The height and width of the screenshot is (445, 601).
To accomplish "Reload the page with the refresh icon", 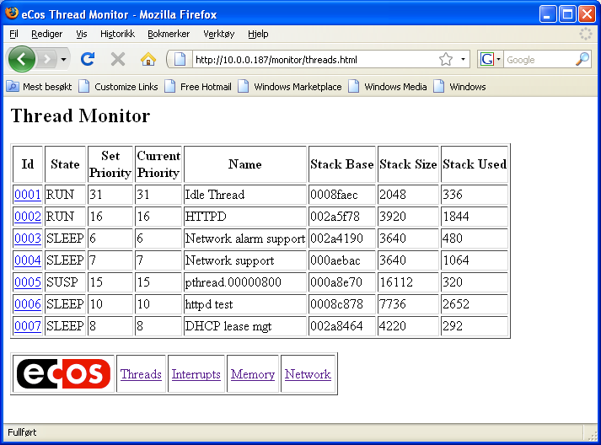I will (x=88, y=59).
